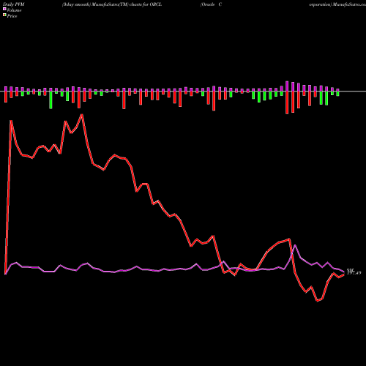Viewport: 366px width, 366px height.
Task: Click the green-red Price legend swatch
Action: [x=4, y=15]
